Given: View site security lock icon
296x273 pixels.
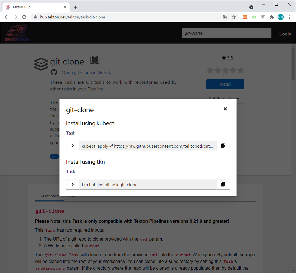Looking at the screenshot, I should pos(35,17).
